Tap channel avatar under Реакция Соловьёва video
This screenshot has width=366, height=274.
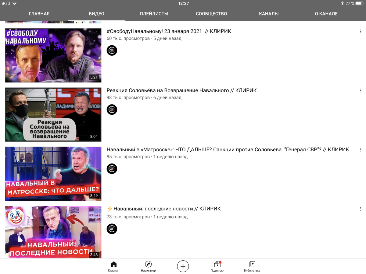coord(112,109)
